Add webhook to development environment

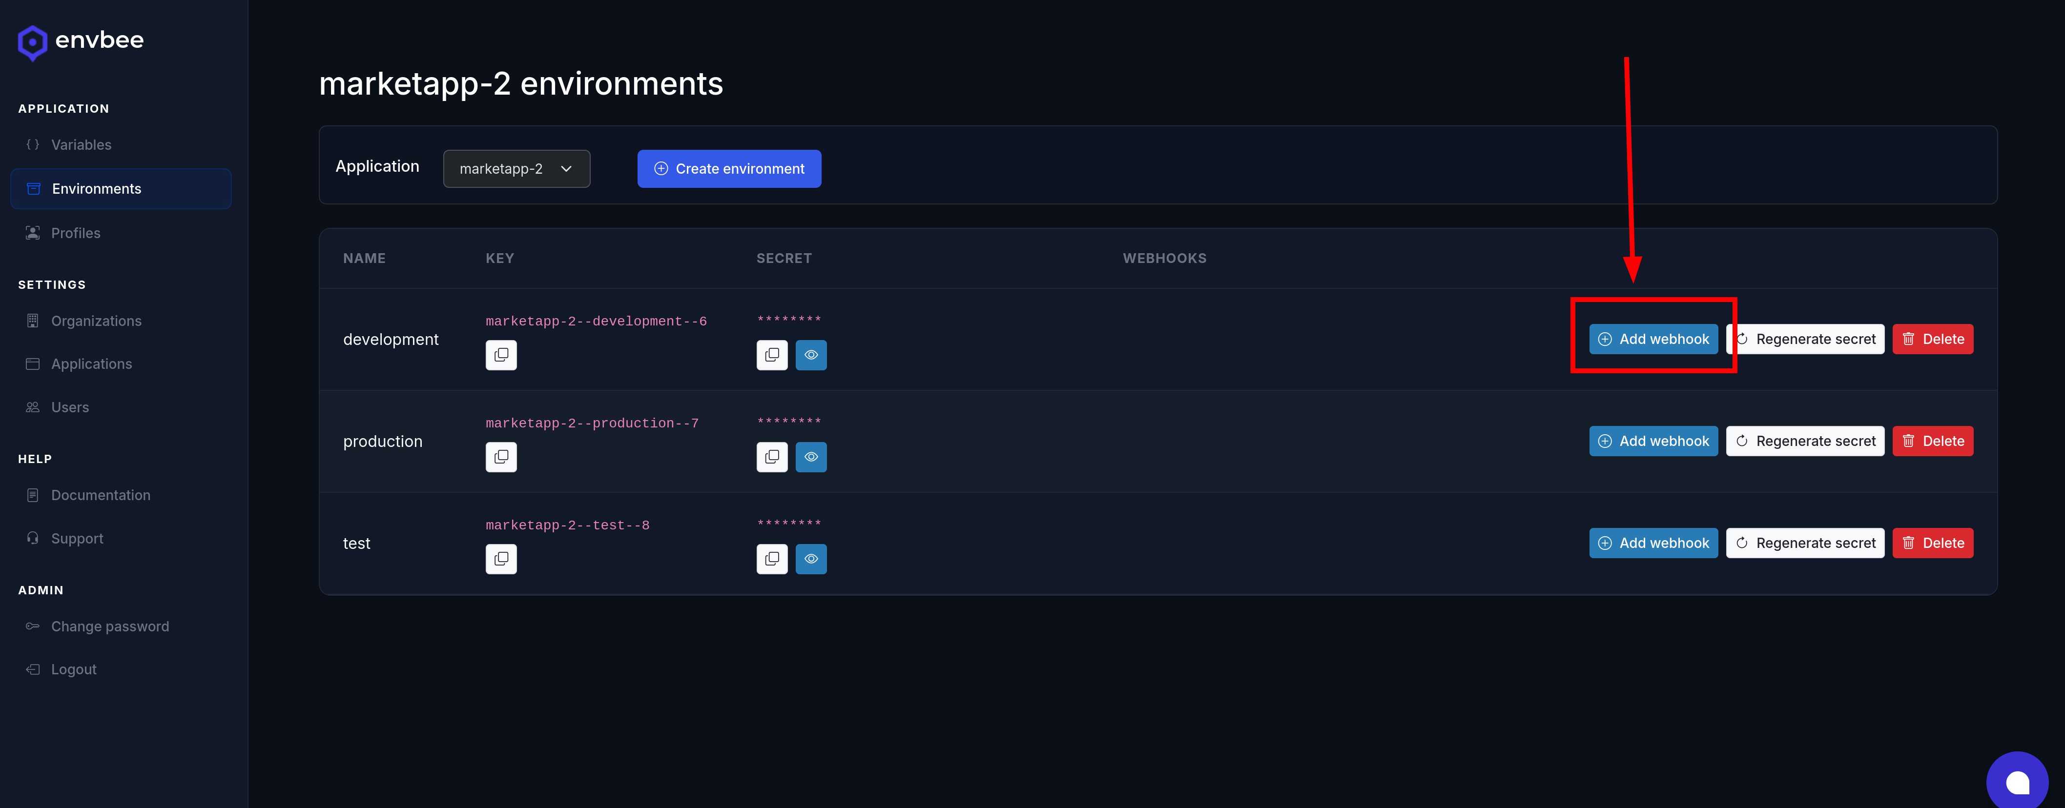[x=1653, y=339]
